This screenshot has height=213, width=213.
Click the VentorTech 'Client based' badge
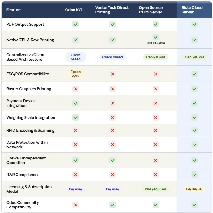pyautogui.click(x=113, y=57)
